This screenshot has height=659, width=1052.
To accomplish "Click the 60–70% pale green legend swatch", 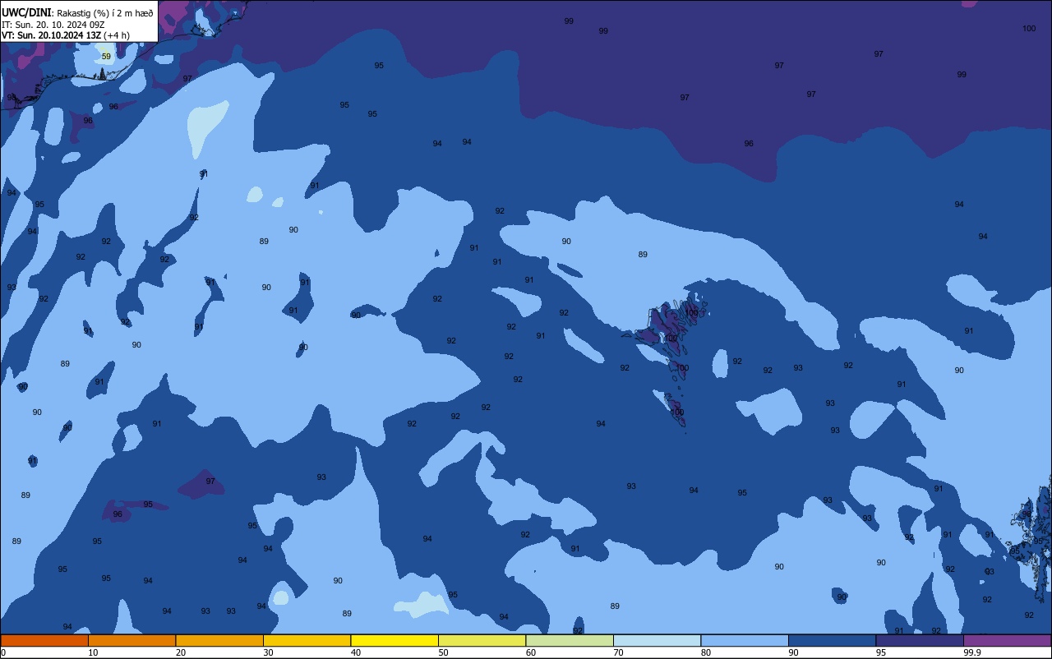I will point(570,640).
